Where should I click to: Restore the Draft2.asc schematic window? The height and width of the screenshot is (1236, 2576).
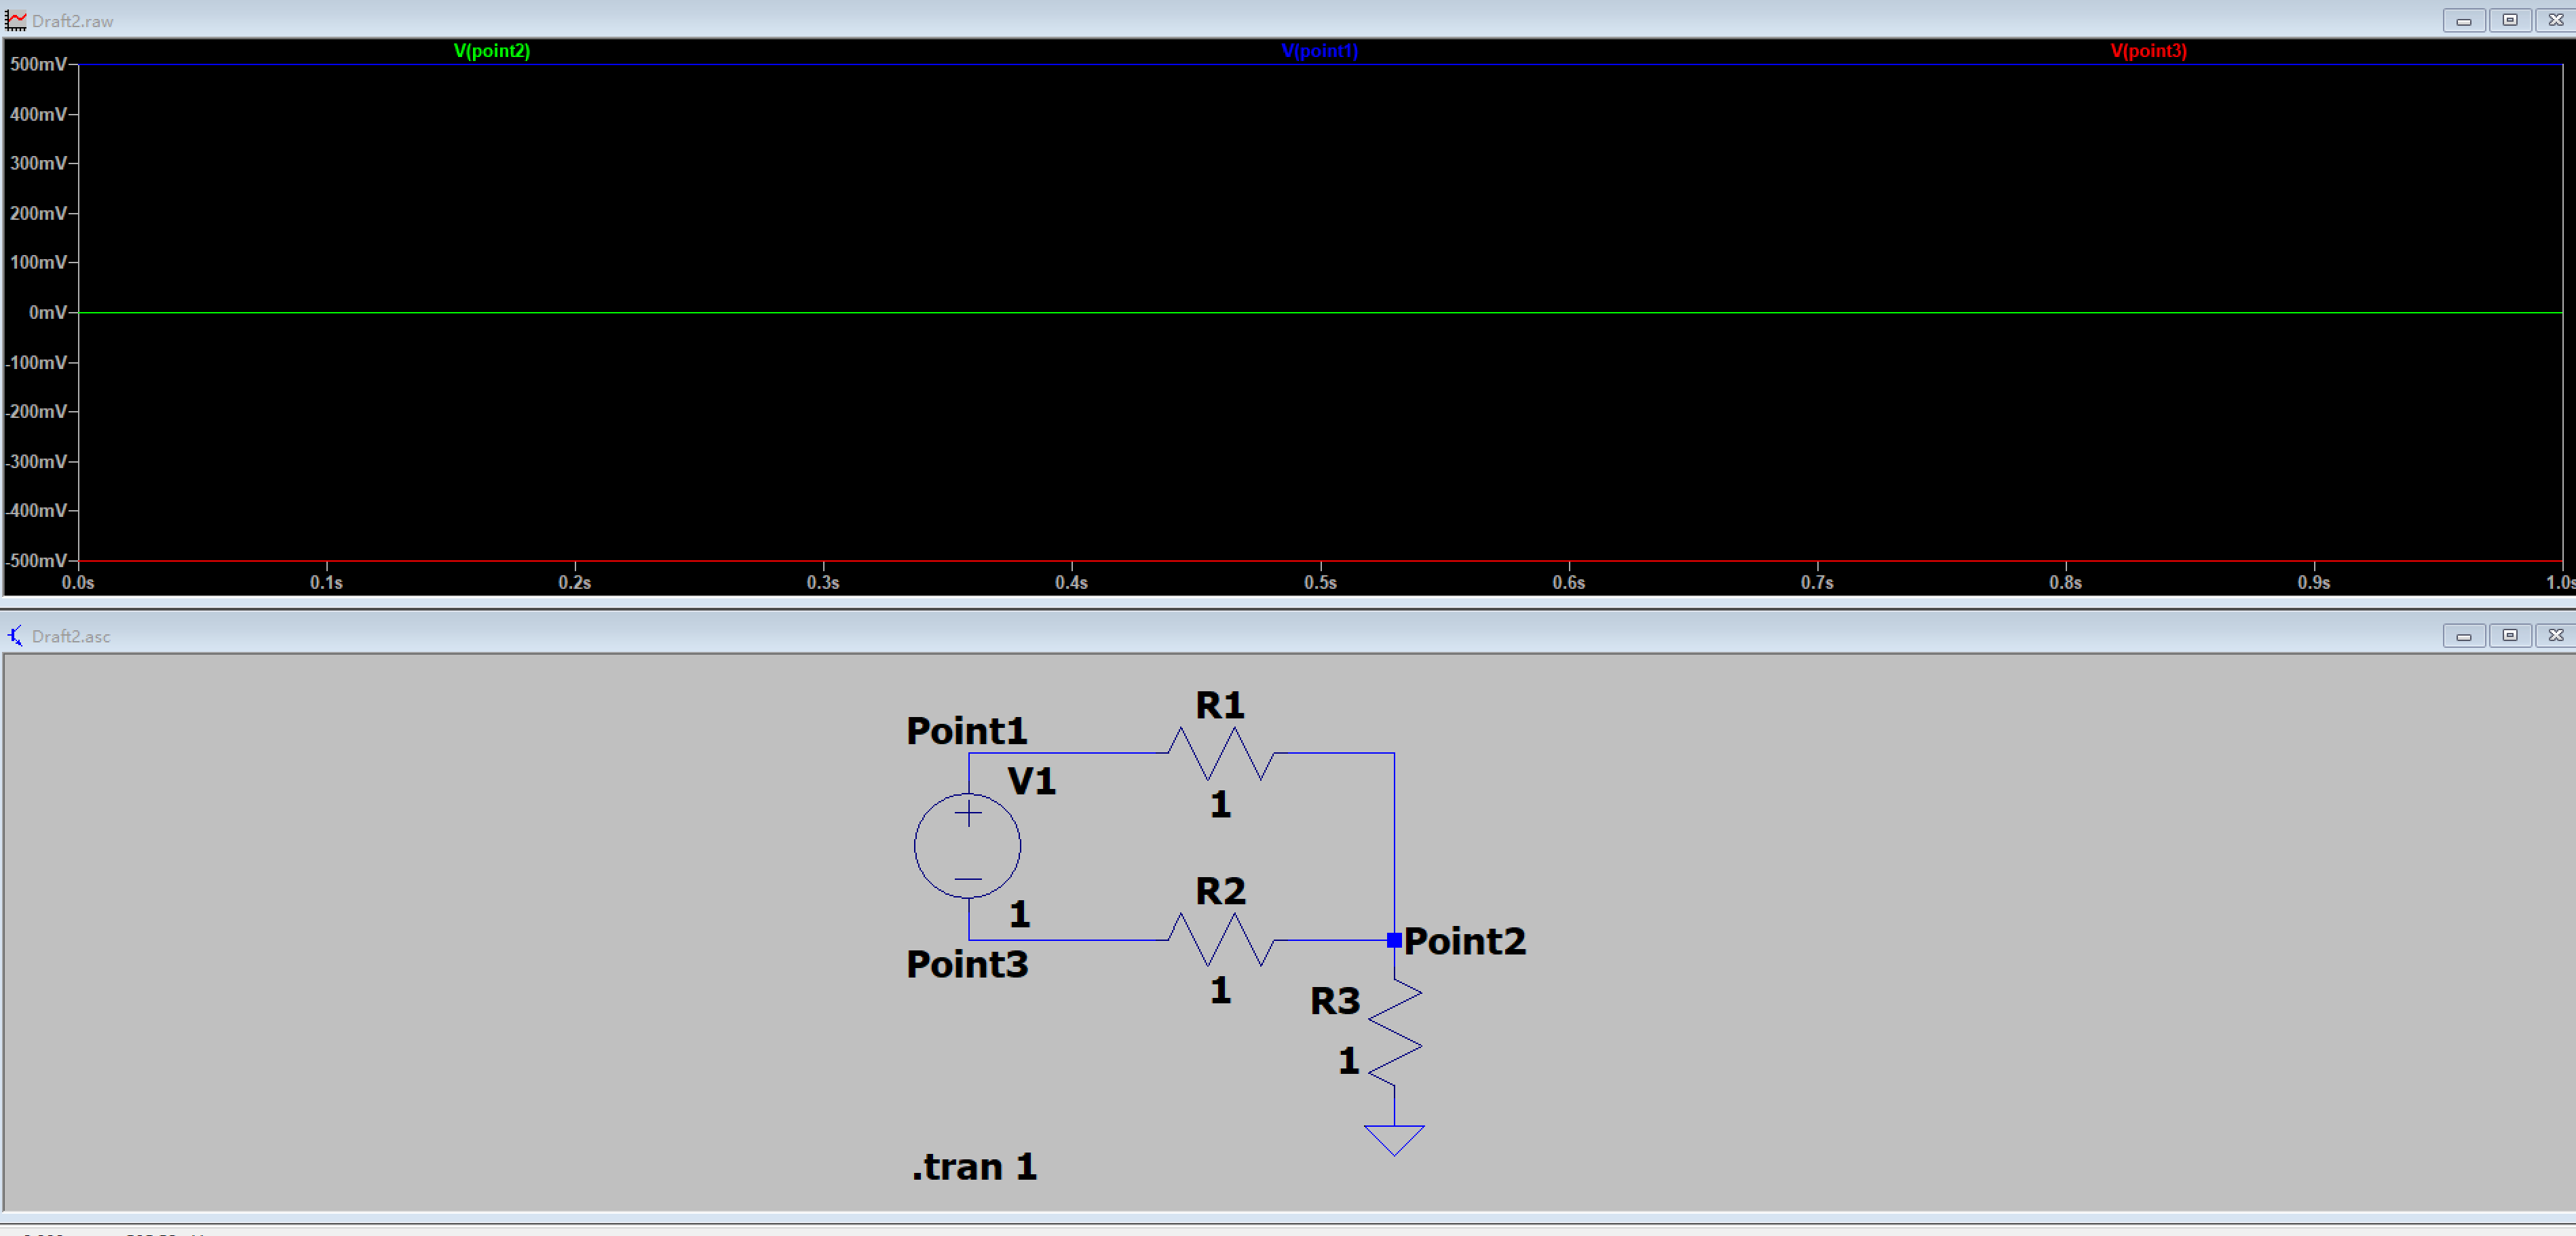[2510, 635]
